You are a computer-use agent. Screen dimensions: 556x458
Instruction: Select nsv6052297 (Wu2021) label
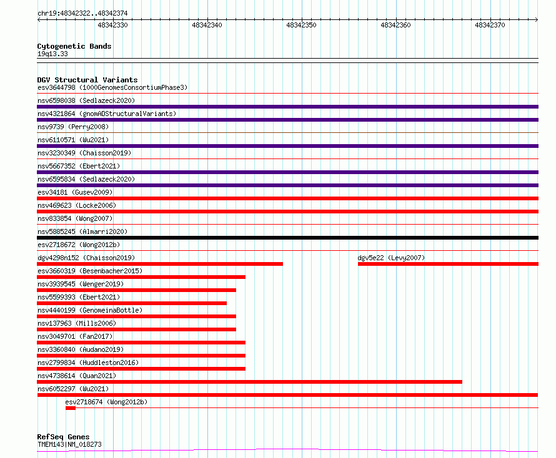pos(73,389)
